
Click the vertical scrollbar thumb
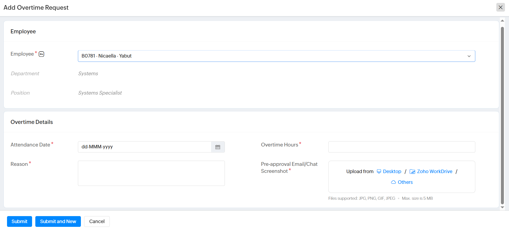pos(502,116)
